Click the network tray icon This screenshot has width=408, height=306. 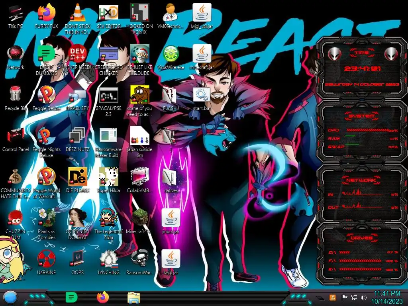(354, 297)
